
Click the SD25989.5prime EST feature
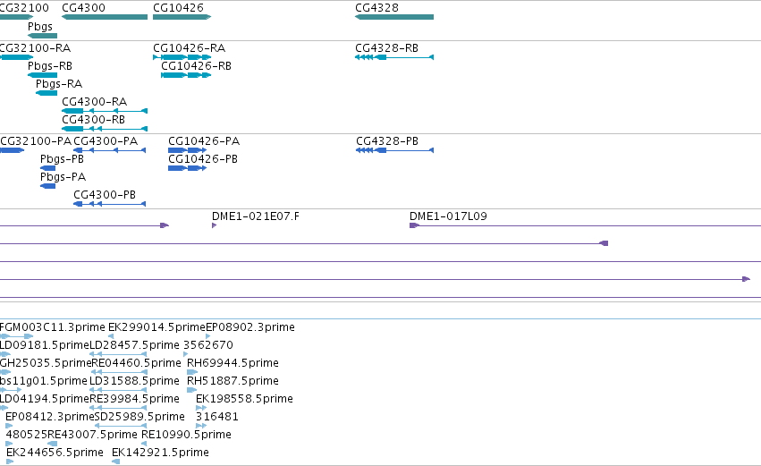coord(121,426)
